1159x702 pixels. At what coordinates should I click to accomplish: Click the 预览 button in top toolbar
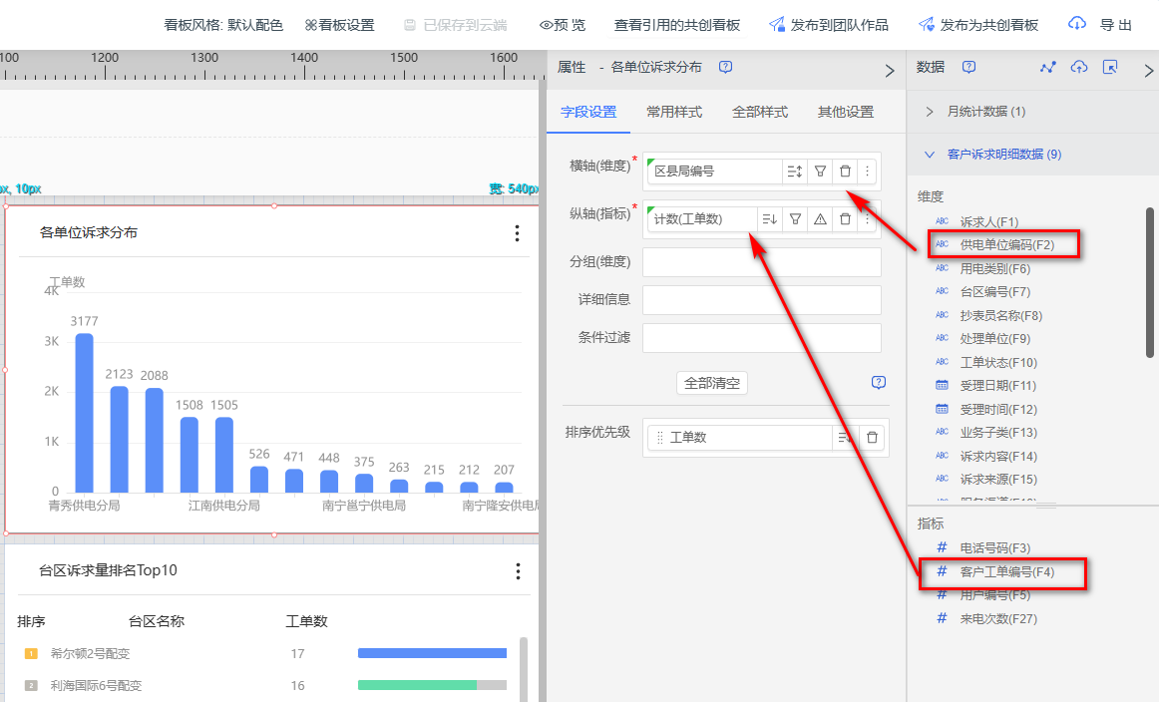click(x=563, y=25)
